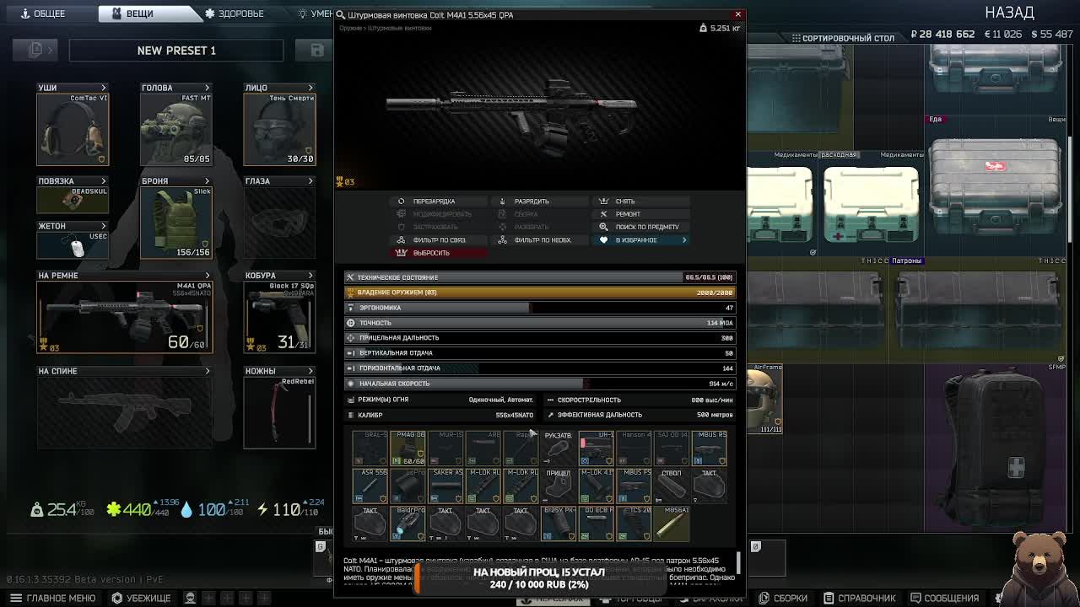Image resolution: width=1080 pixels, height=607 pixels.
Task: Click the death shadow mask in face slot
Action: click(279, 129)
